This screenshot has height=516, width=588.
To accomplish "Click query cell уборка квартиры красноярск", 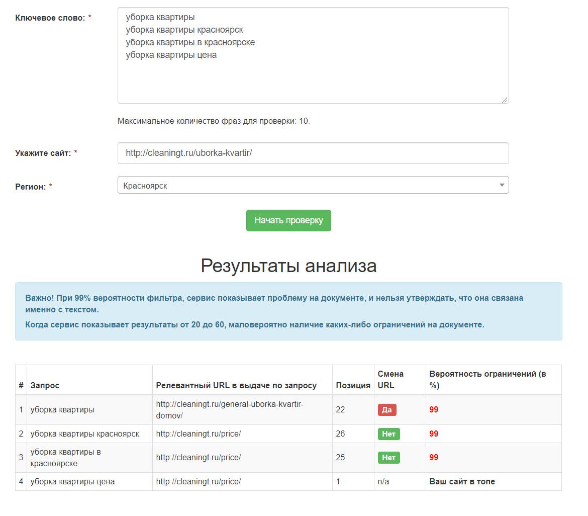I will tap(85, 434).
